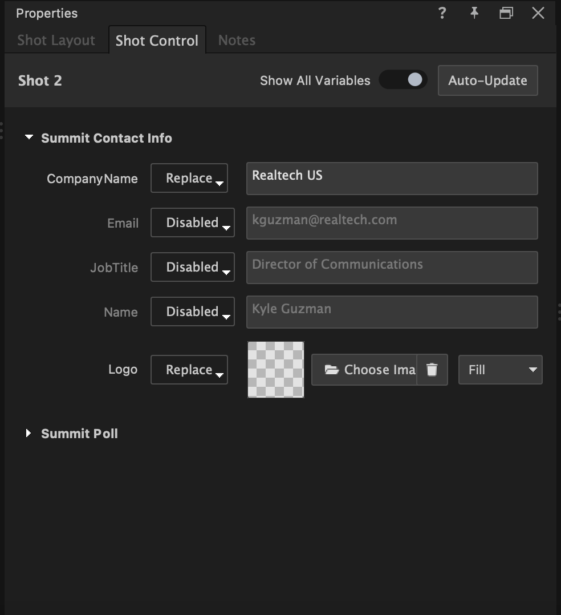Click the float window icon near the close button
Viewport: 561px width, 615px height.
[x=506, y=13]
